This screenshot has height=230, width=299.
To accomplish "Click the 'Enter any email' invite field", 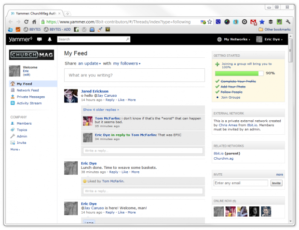I will [241, 183].
